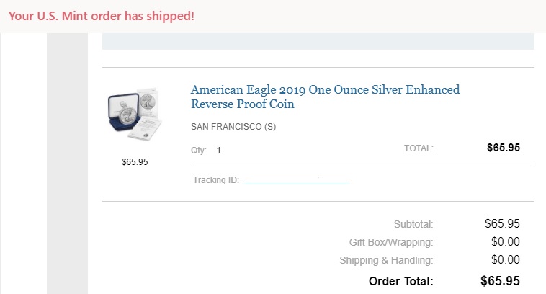
Task: Select the SAN FRANCISCO (S) mint text
Action: point(233,128)
